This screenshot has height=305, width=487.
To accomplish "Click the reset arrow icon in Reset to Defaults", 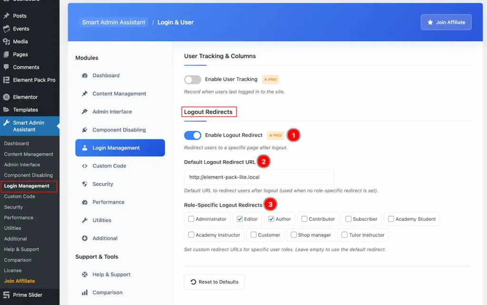I will click(x=193, y=282).
